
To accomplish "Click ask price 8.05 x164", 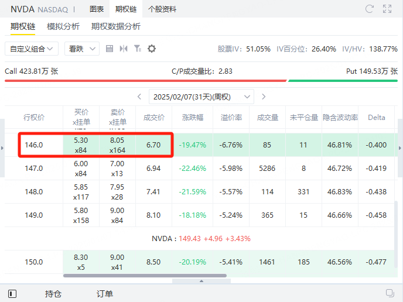I will pos(117,145).
